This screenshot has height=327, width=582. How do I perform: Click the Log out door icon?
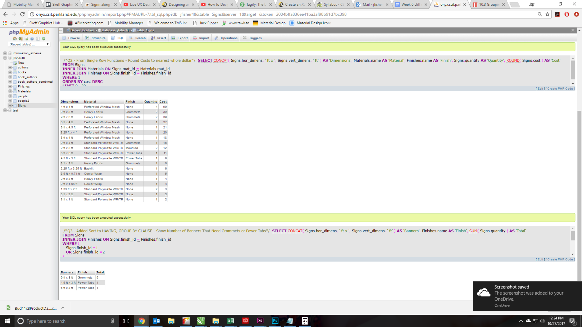coord(20,39)
